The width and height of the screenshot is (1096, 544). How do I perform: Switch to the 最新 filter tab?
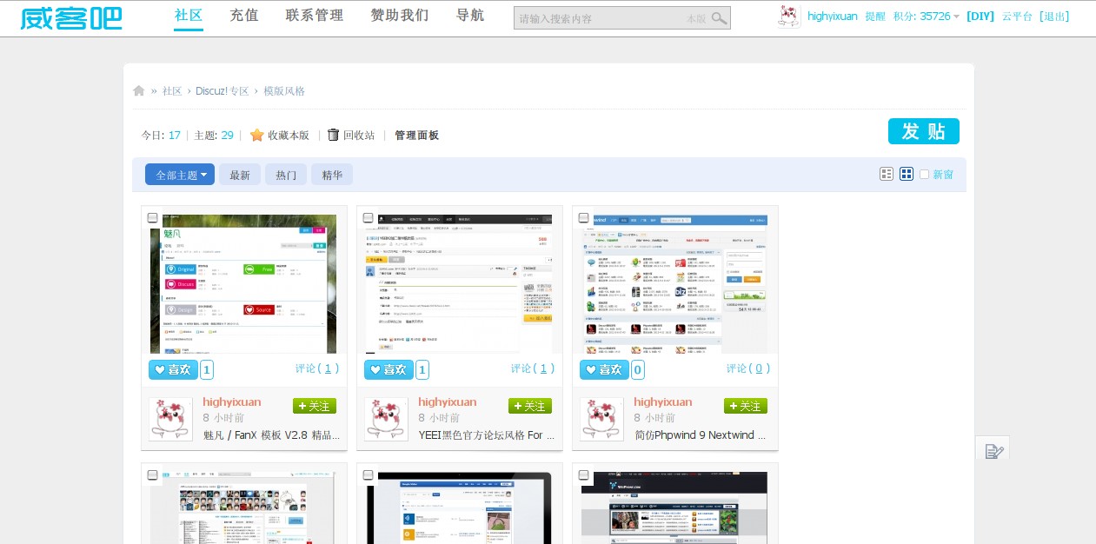[x=240, y=175]
